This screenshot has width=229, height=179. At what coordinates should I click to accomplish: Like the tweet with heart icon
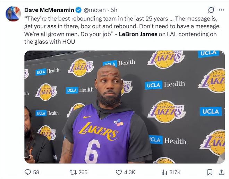point(119,172)
